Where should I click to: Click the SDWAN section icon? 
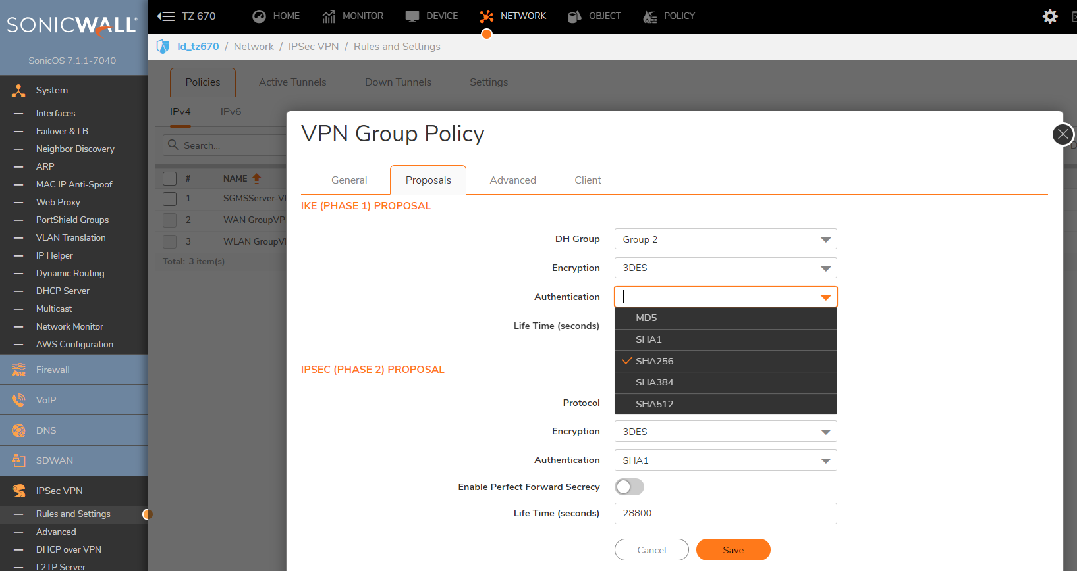tap(18, 460)
